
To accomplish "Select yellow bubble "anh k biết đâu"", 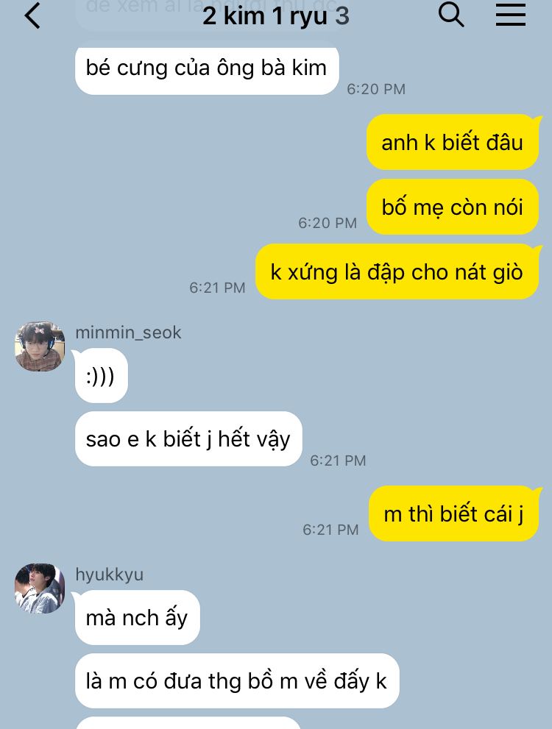I will coord(453,142).
